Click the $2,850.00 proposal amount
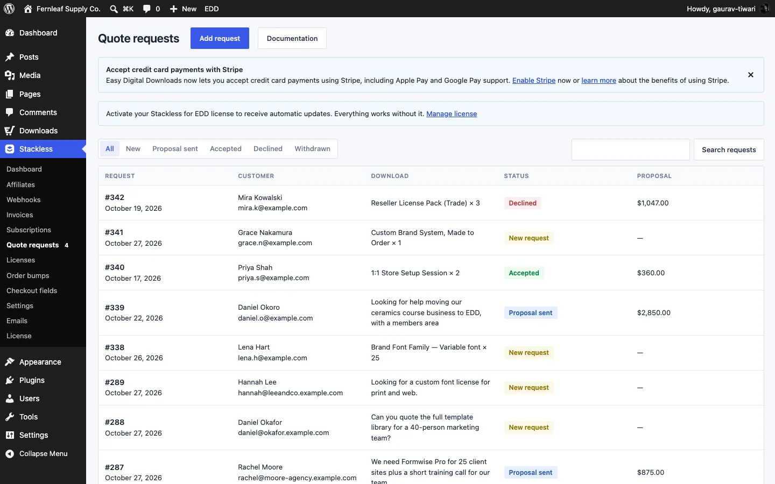This screenshot has width=775, height=484. coord(653,312)
